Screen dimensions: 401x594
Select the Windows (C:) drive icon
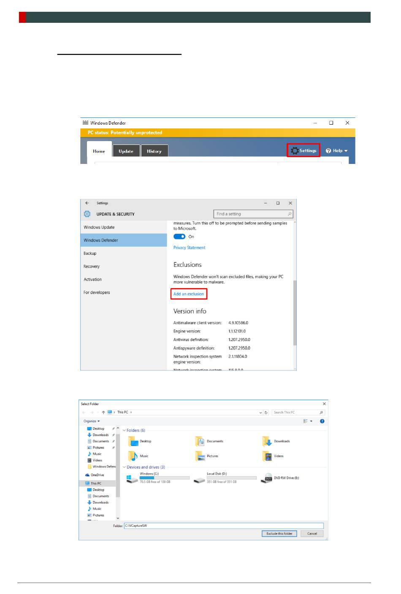click(132, 478)
